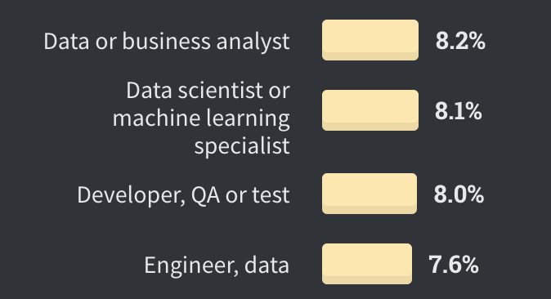Click the bar for Data or business analyst
Screen dimensions: 551x299
370,40
